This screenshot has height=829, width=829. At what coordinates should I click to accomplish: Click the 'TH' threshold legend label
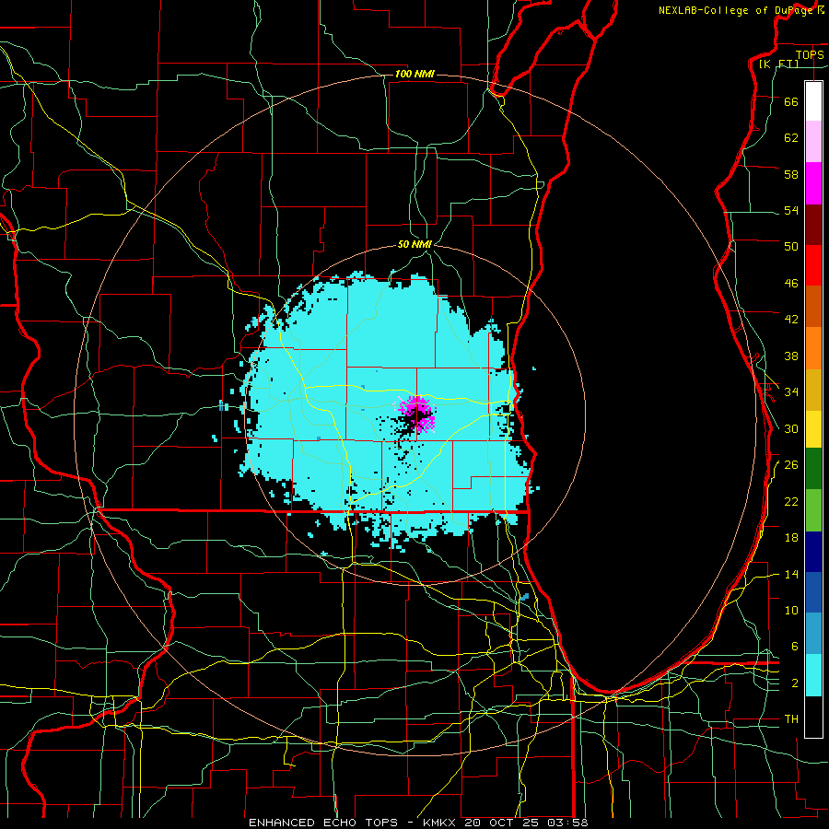point(791,719)
